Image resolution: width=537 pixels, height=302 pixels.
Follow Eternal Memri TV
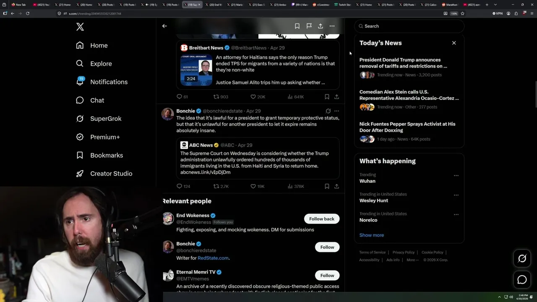coord(327,276)
